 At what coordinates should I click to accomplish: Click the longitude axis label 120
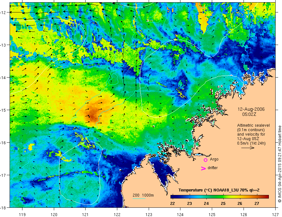tap(54, 214)
